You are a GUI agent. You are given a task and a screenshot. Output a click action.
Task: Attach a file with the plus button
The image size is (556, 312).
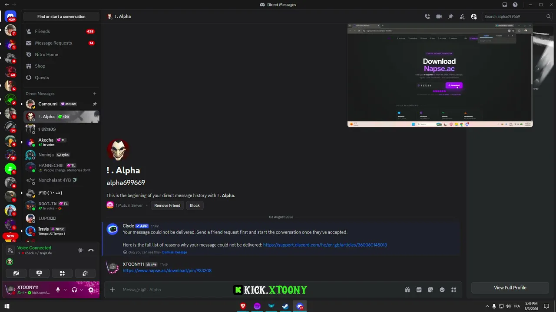click(112, 289)
